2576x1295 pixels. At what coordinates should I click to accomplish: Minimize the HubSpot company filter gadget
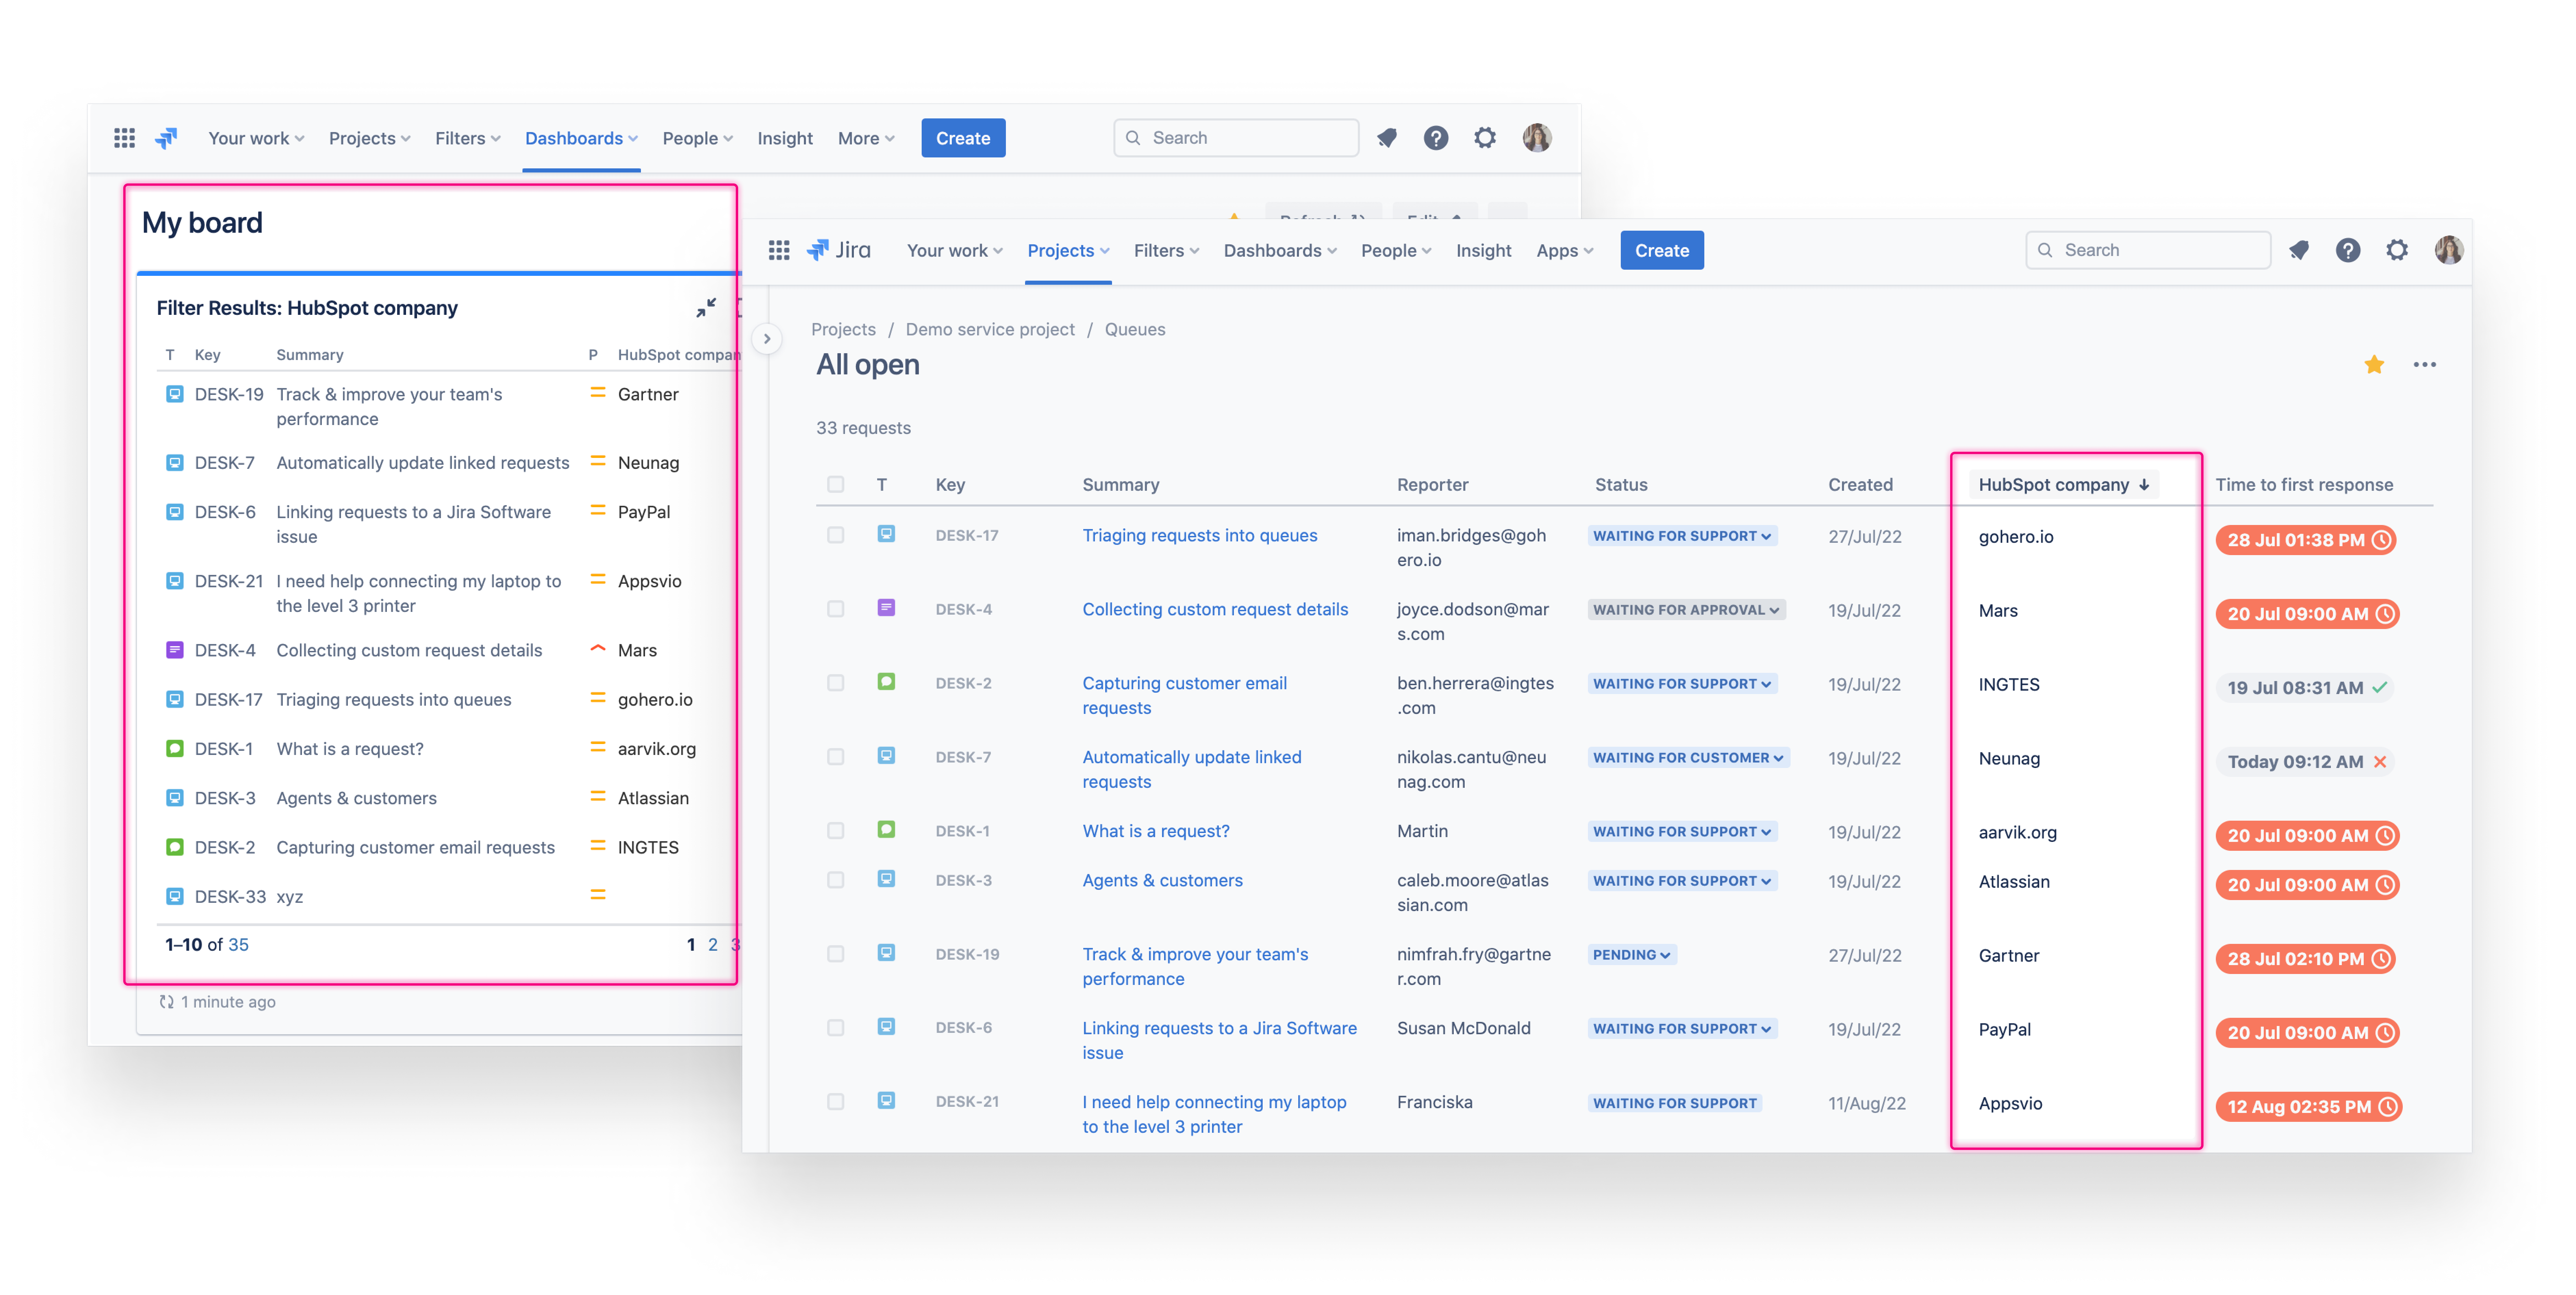pyautogui.click(x=706, y=308)
